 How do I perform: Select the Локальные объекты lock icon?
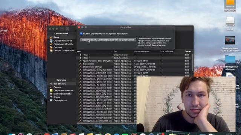point(51,44)
